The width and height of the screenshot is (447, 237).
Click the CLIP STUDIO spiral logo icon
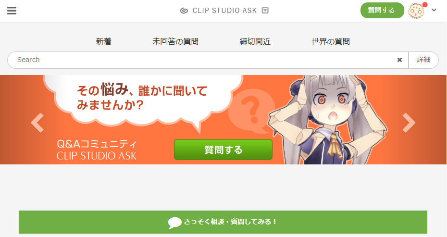click(184, 11)
